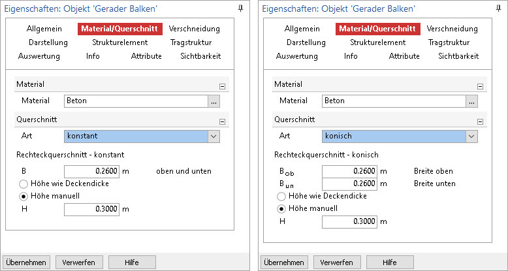Click Verwerfen button in right panel
Viewport: 508px width, 271px height.
[x=336, y=262]
